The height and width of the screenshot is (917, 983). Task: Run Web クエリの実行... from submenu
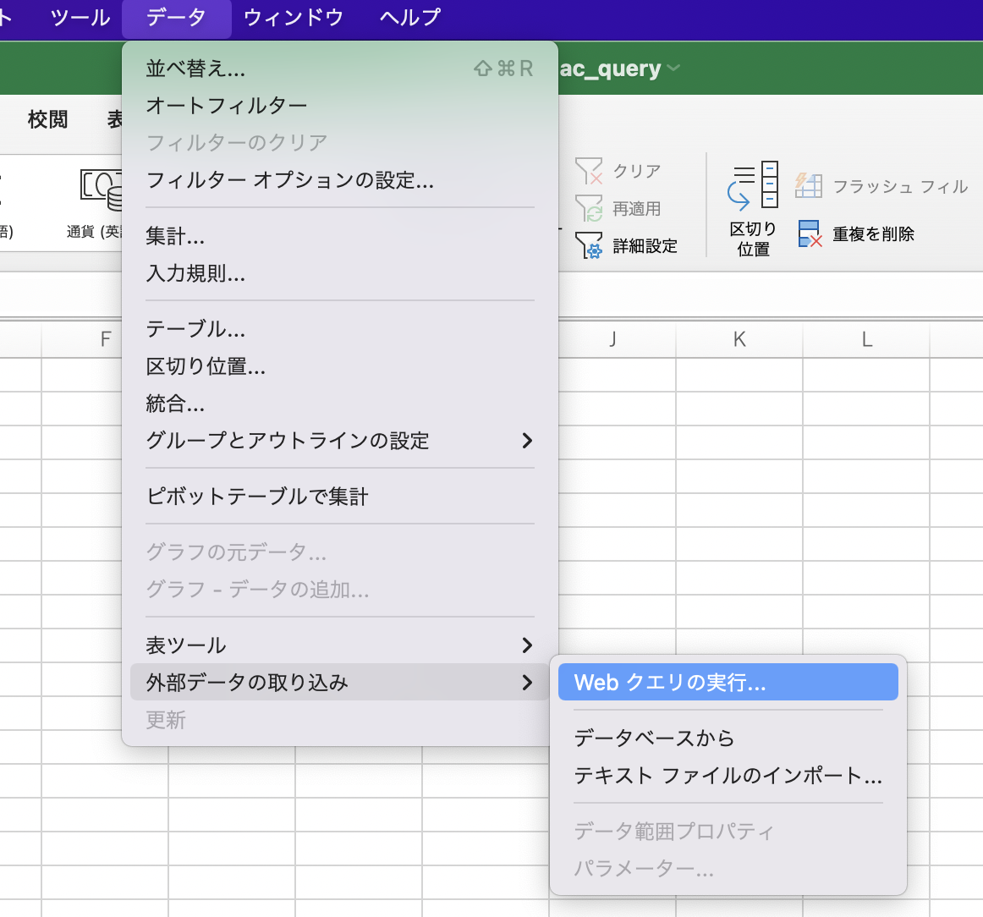728,682
